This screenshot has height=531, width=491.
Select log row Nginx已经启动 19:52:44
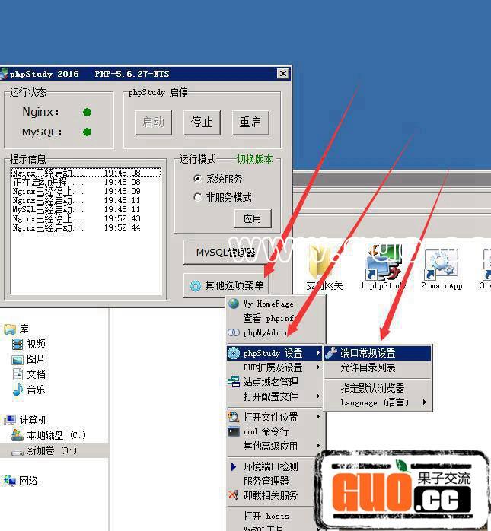point(85,227)
